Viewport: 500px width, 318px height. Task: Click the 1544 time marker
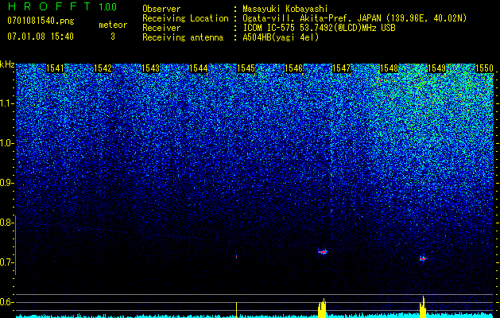(199, 68)
